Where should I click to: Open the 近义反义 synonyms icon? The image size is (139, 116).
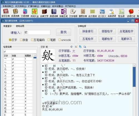tap(102, 13)
